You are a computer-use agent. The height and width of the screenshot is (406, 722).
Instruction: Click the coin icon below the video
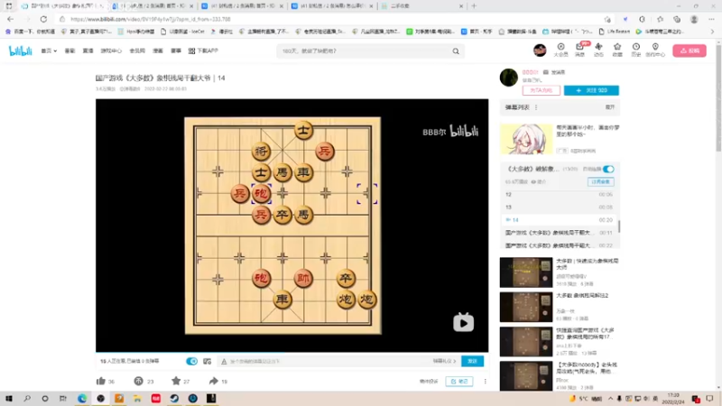(138, 381)
